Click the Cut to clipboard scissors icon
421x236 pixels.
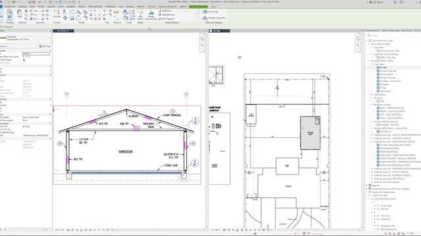click(26, 11)
